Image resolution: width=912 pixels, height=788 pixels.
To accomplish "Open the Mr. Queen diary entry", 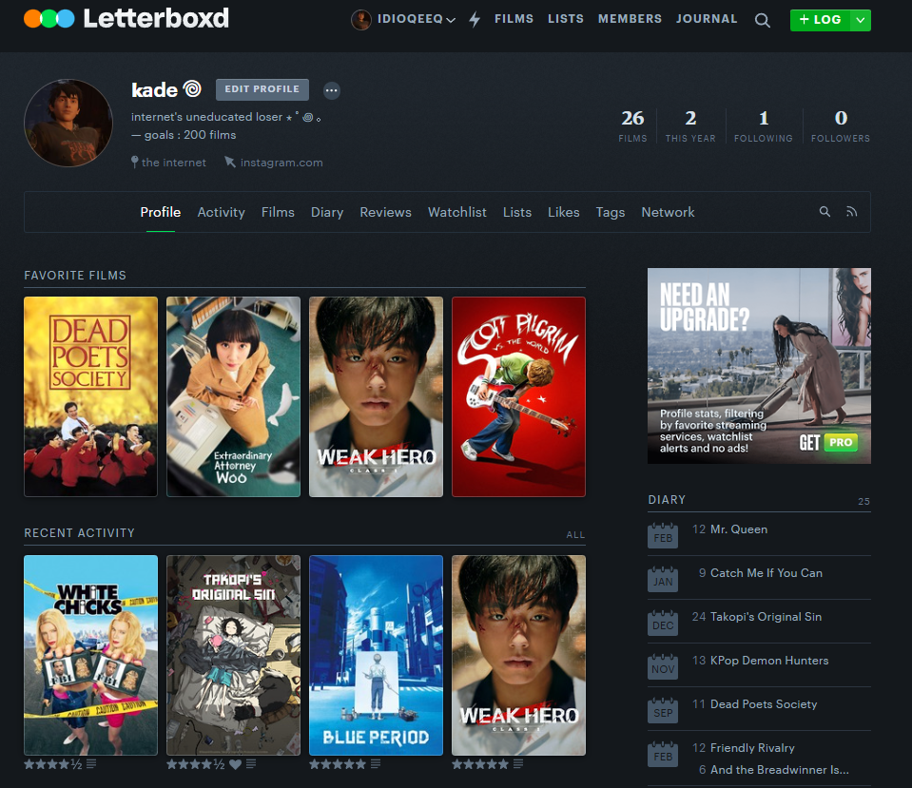I will [x=739, y=529].
